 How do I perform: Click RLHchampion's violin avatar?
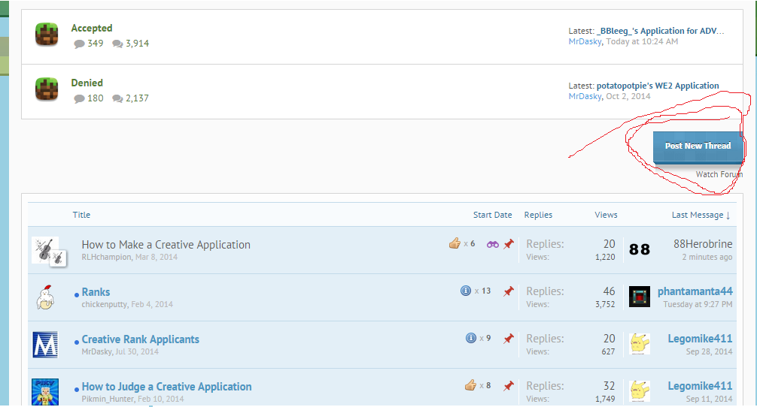click(45, 250)
